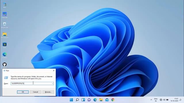The image size is (184, 103).
Task: Click the Browse... button
Action: point(48,92)
